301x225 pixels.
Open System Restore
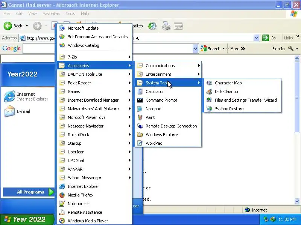[242, 109]
